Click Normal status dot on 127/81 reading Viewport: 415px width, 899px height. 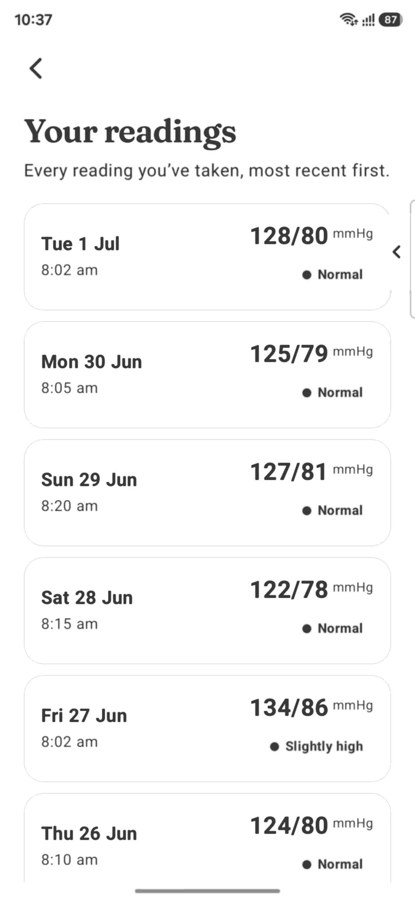pos(307,511)
